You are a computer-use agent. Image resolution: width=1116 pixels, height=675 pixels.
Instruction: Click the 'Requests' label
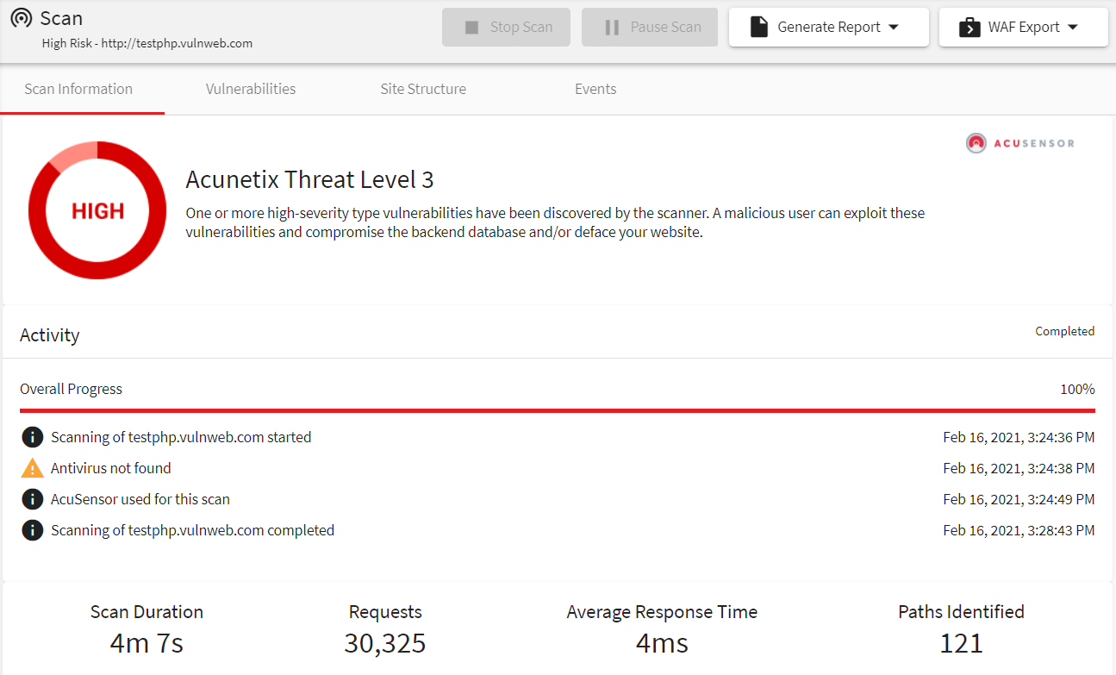tap(385, 612)
